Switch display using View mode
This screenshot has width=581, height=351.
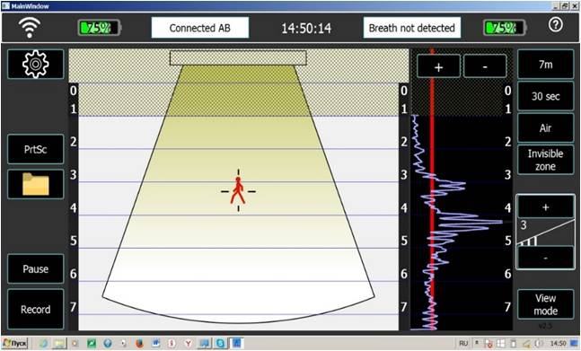tap(545, 304)
